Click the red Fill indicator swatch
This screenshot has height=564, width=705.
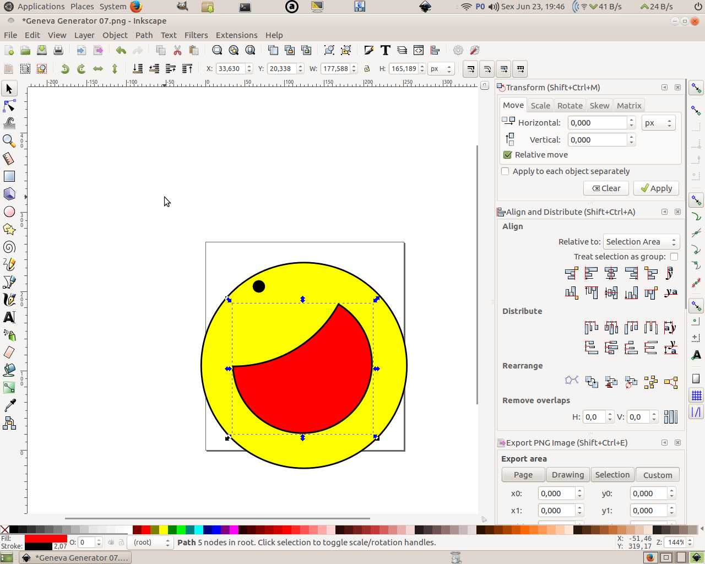pos(46,539)
